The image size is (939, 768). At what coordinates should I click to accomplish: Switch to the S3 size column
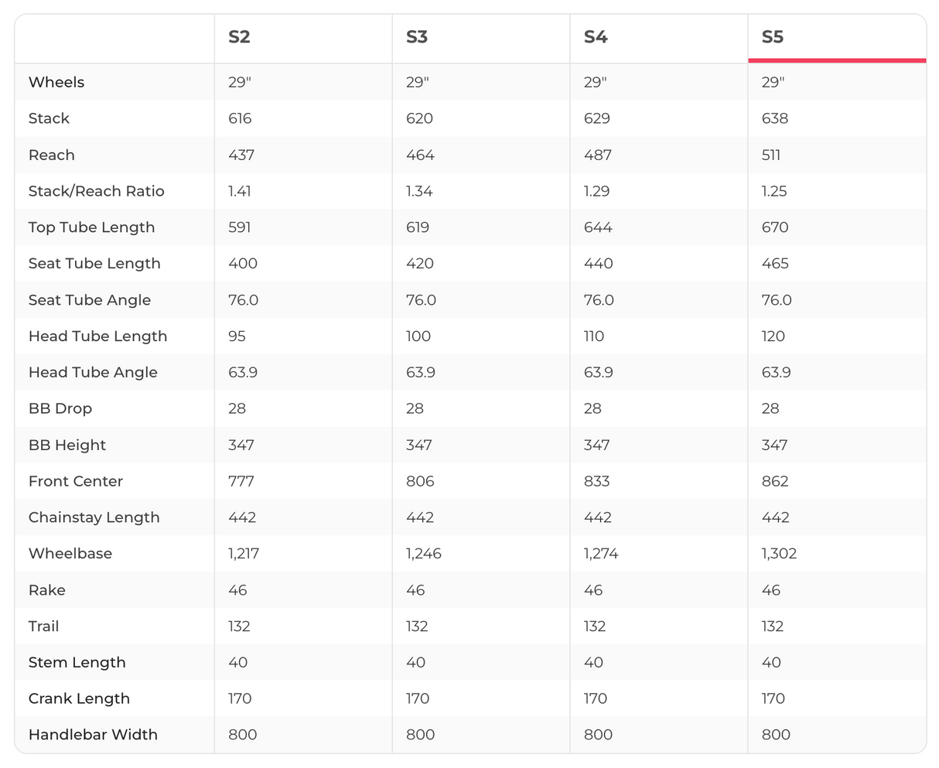417,37
